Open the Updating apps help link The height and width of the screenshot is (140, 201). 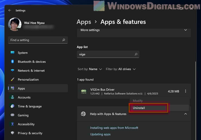coord(100,134)
